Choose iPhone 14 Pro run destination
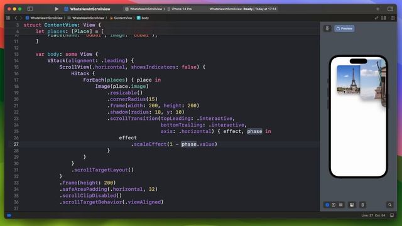402x226 pixels. [x=180, y=9]
